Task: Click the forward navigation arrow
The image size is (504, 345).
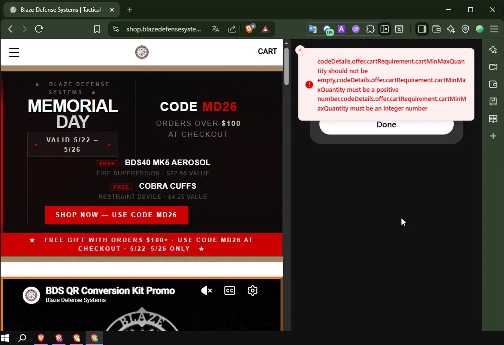Action: (24, 29)
